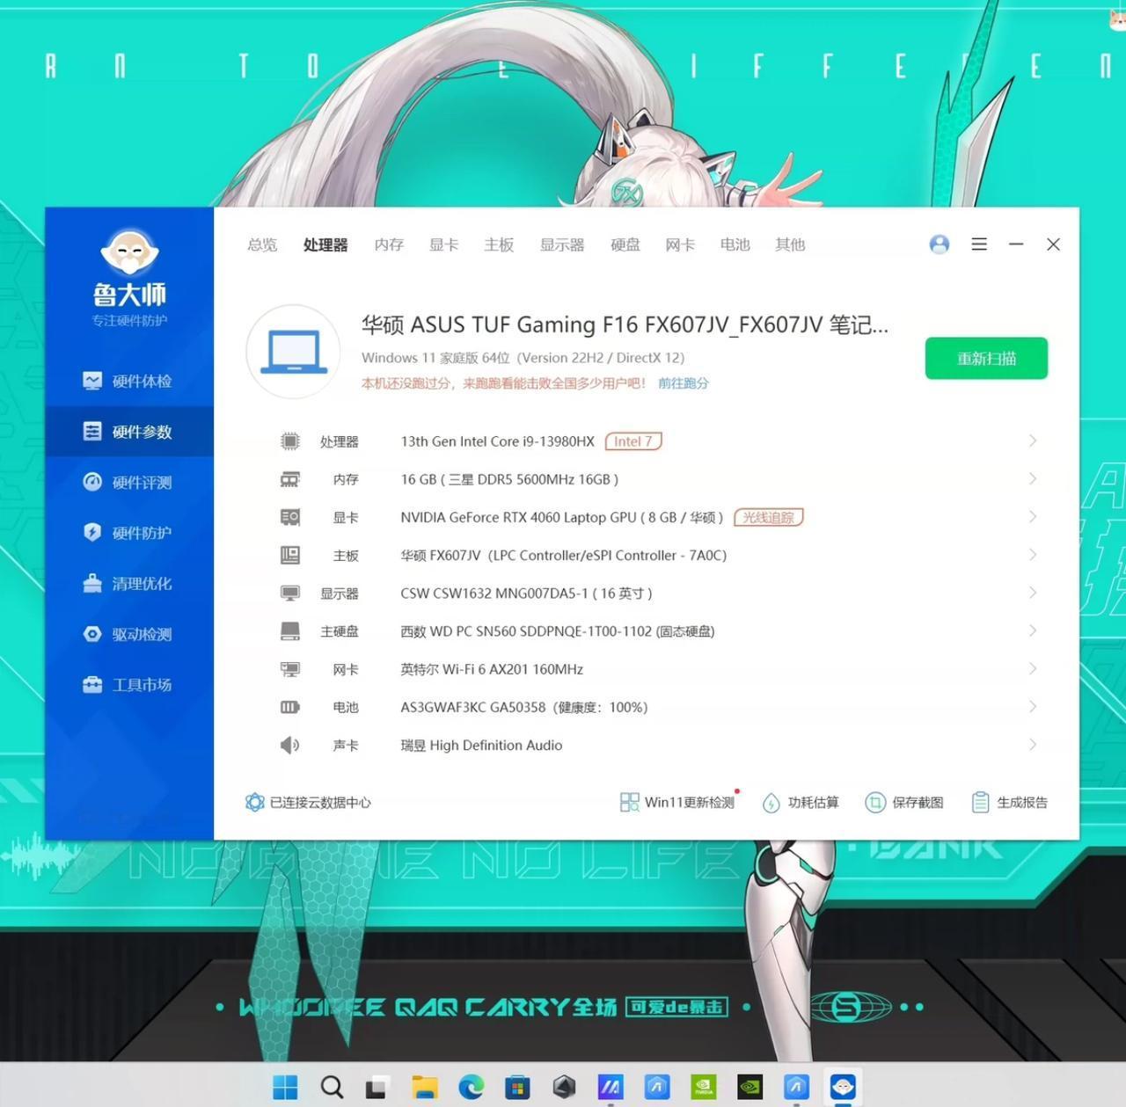Click 生成报告 to generate report
The height and width of the screenshot is (1107, 1126).
click(1009, 802)
